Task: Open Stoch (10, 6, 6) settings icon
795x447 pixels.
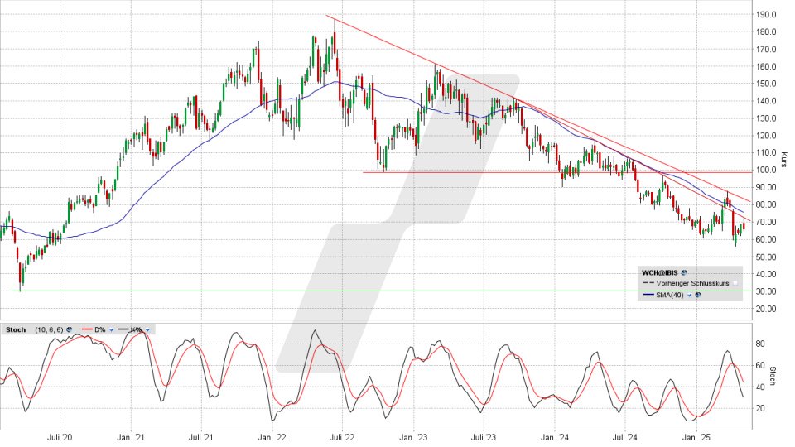Action: click(69, 329)
